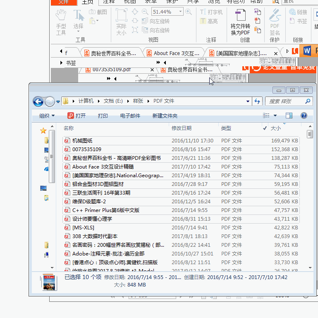318x318 pixels.
Task: Select the Highlight (高亮) tool
Action: tap(209, 21)
